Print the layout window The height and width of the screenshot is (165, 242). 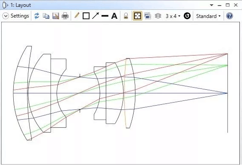pyautogui.click(x=65, y=16)
